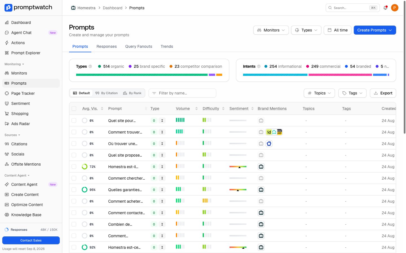Screen dimensions: 406x253
Task: Open the user avatar P menu
Action: pyautogui.click(x=395, y=8)
